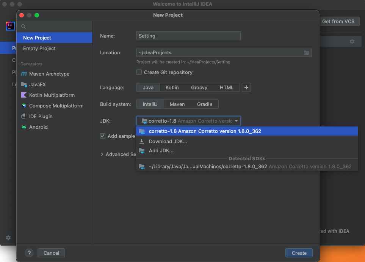
Task: Click the Download JDK arrow icon
Action: pyautogui.click(x=142, y=141)
